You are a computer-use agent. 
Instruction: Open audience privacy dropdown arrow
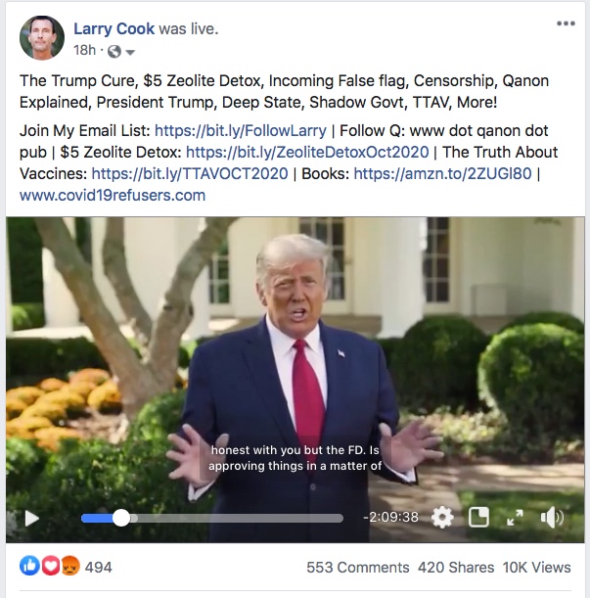(x=130, y=52)
